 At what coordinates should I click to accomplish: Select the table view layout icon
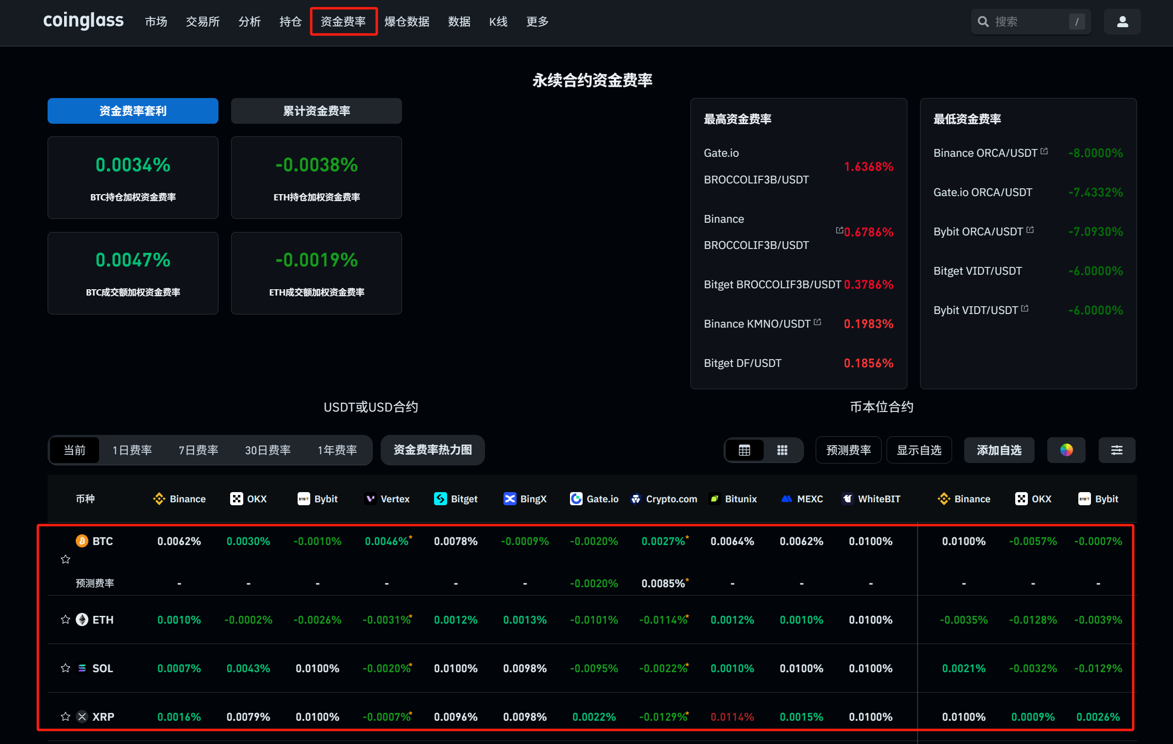tap(744, 450)
